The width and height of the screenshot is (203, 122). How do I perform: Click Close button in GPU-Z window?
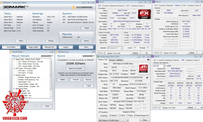(x=145, y=120)
